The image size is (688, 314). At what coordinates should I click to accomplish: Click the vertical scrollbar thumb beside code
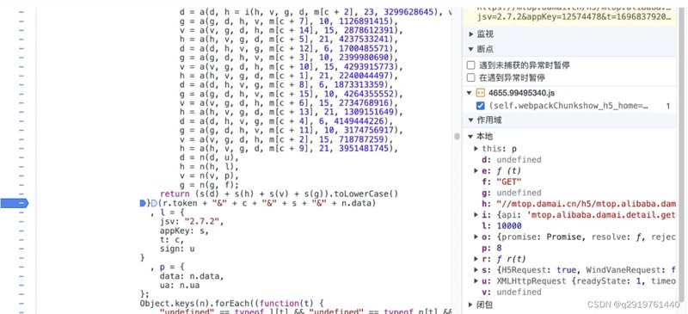click(457, 137)
